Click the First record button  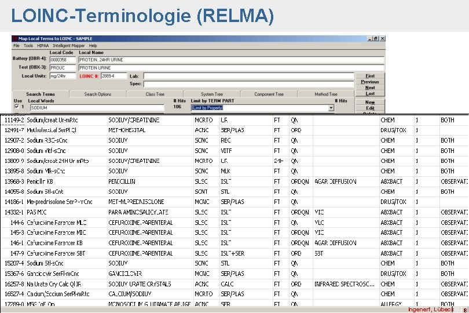pos(370,76)
